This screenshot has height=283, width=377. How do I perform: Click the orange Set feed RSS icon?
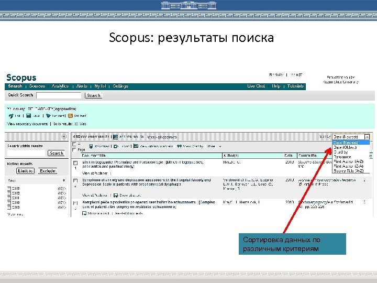[x=70, y=116]
